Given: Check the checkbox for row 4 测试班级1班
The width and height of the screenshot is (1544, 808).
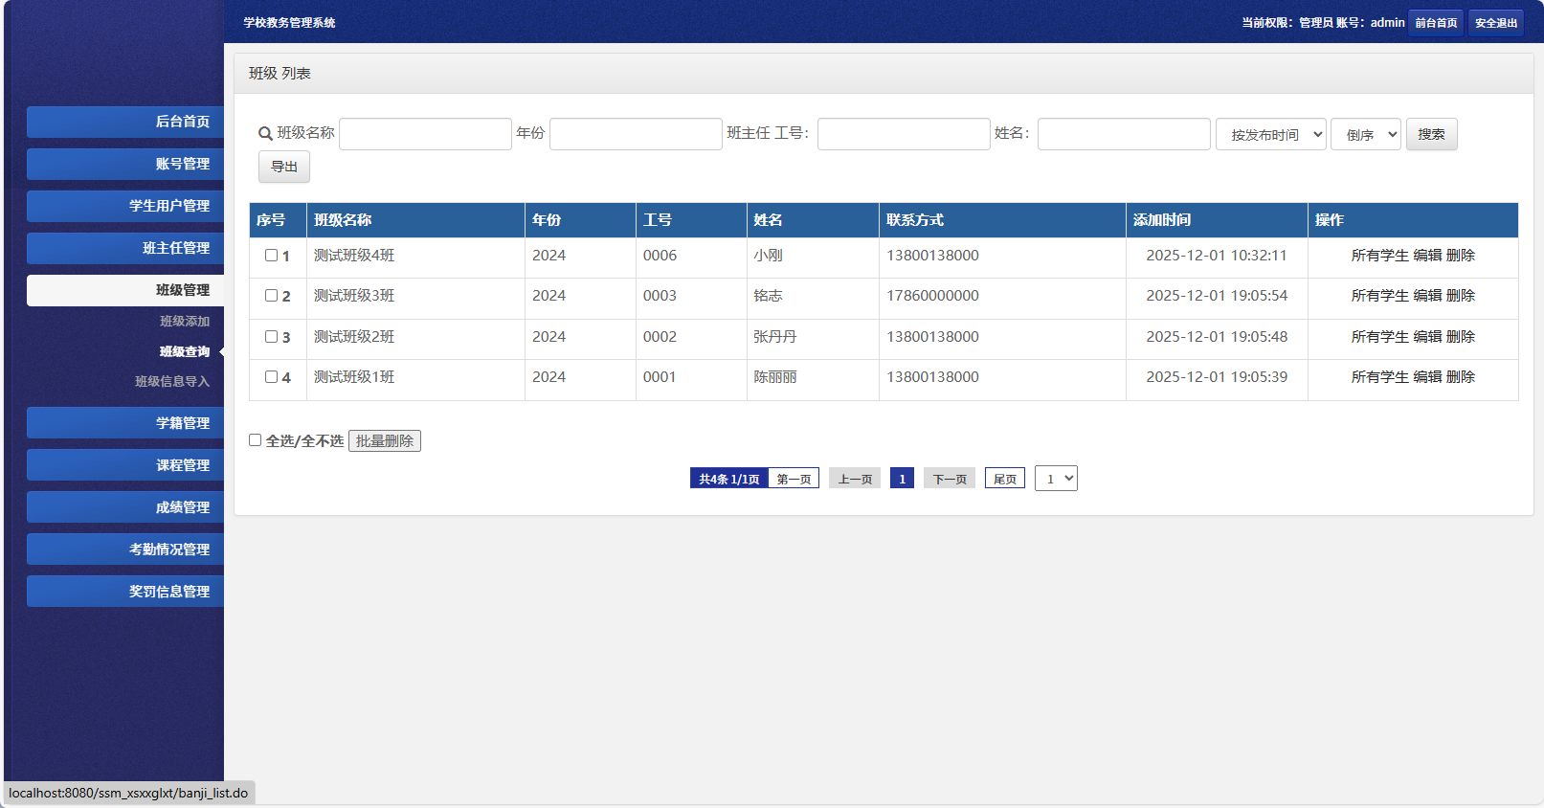Looking at the screenshot, I should (271, 377).
